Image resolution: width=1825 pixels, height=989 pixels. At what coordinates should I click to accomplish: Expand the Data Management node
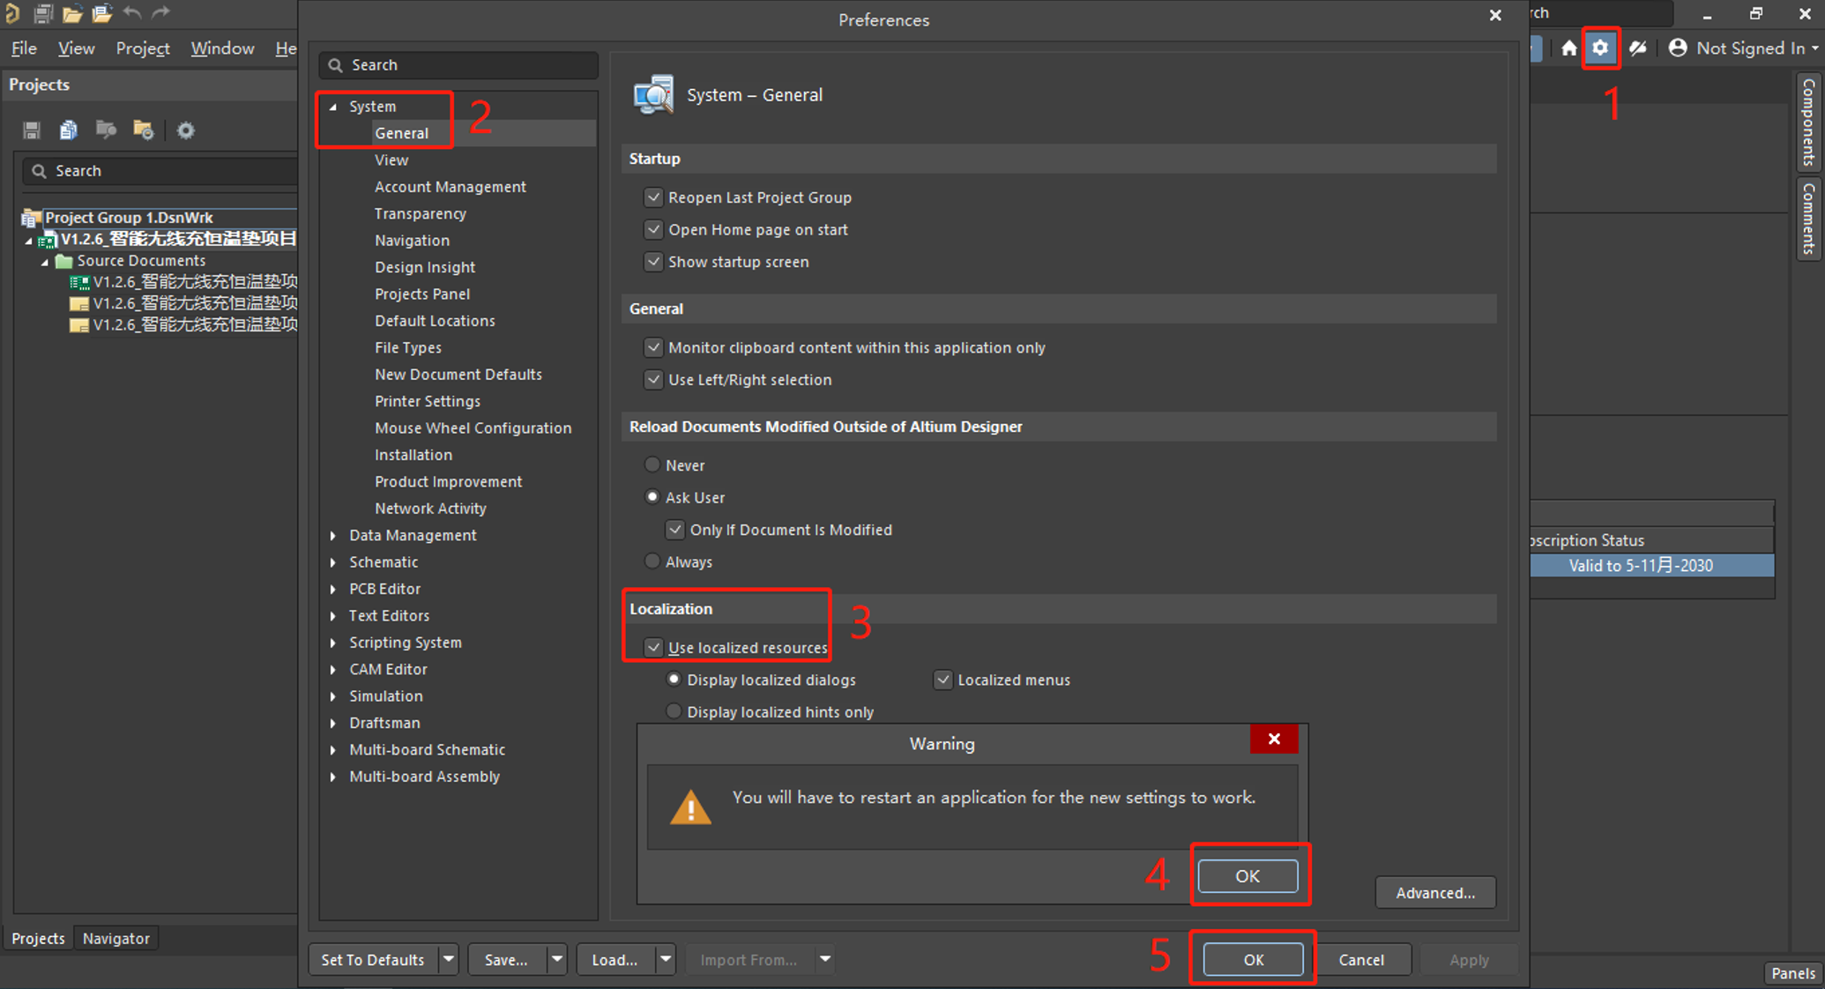[x=333, y=536]
